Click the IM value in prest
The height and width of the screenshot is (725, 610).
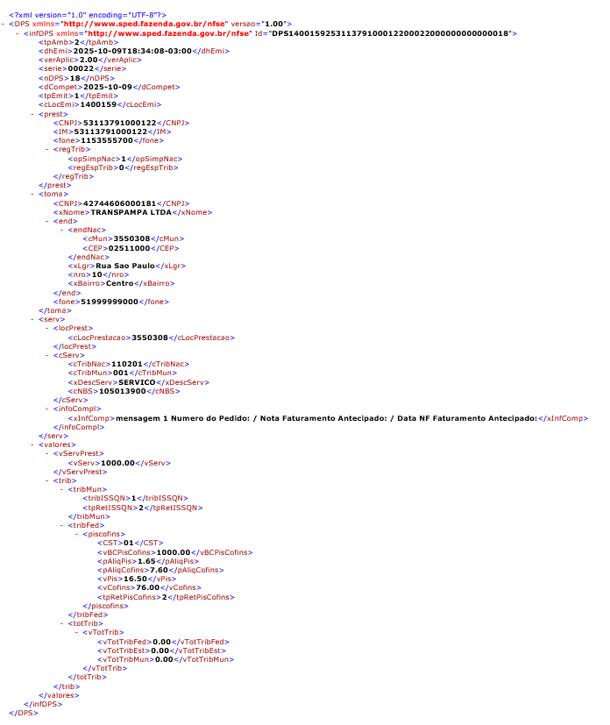[x=110, y=131]
